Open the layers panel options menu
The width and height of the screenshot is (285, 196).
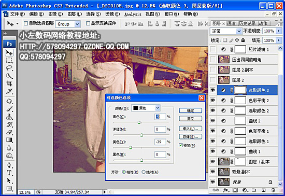point(280,24)
